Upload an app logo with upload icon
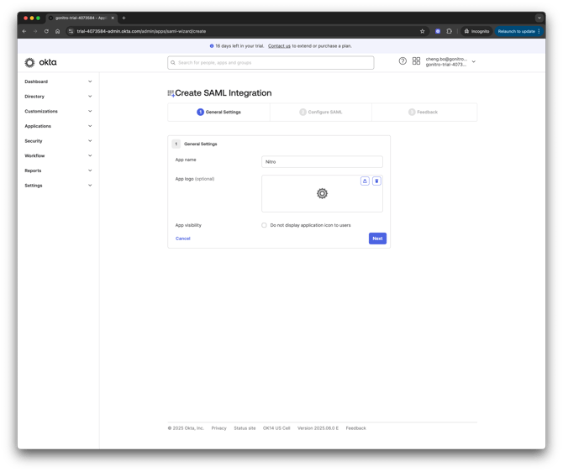Image resolution: width=563 pixels, height=472 pixels. (365, 181)
